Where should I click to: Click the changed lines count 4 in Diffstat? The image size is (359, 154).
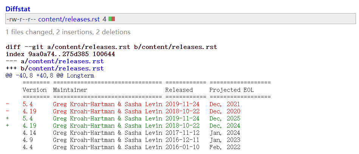click(x=104, y=19)
